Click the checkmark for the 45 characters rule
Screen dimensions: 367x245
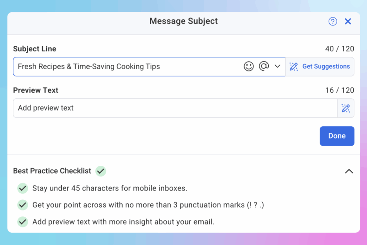22,188
